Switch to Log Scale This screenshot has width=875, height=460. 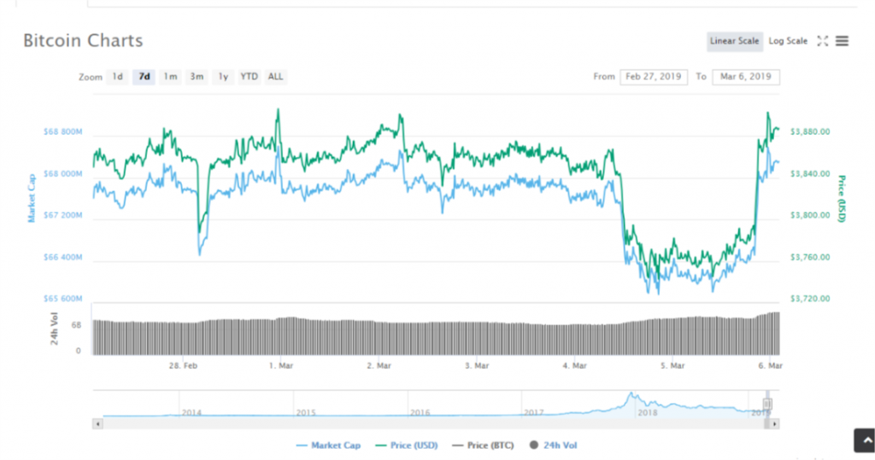pyautogui.click(x=788, y=41)
